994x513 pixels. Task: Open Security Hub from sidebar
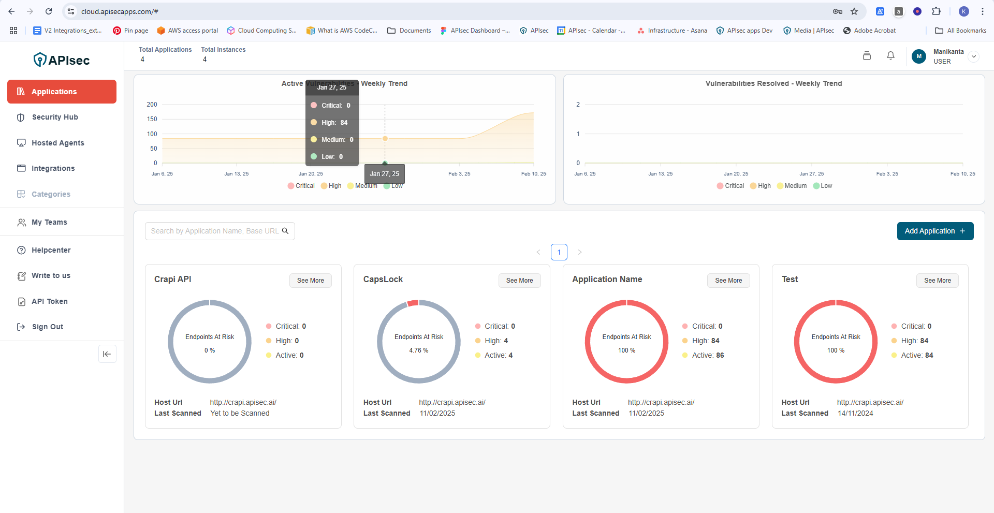[x=55, y=117]
